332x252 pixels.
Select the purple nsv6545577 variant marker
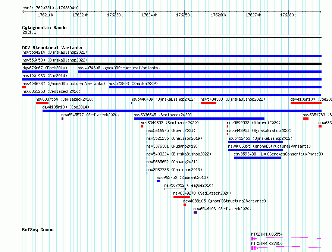[62, 119]
